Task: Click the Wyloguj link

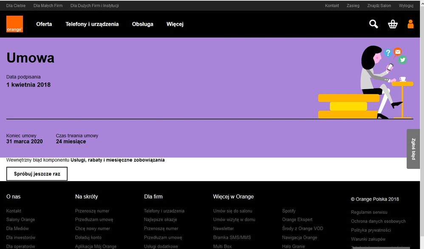Action: (x=406, y=6)
